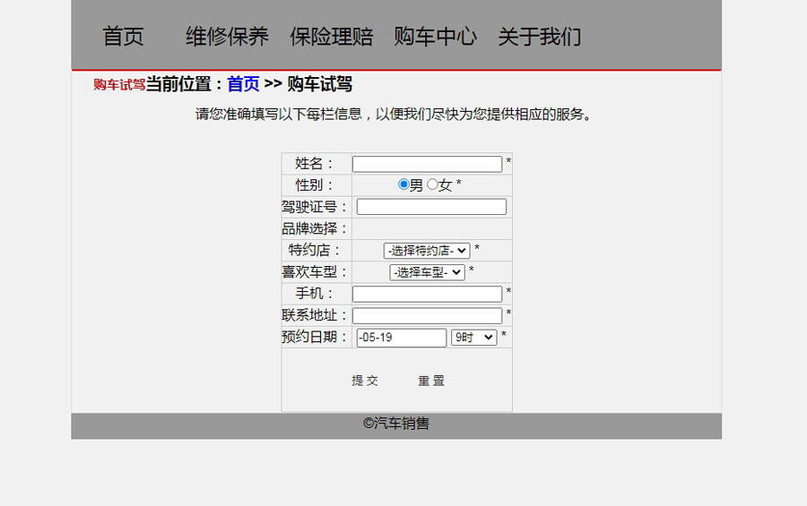Focus the 姓名 name input field
This screenshot has width=807, height=506.
click(x=427, y=164)
